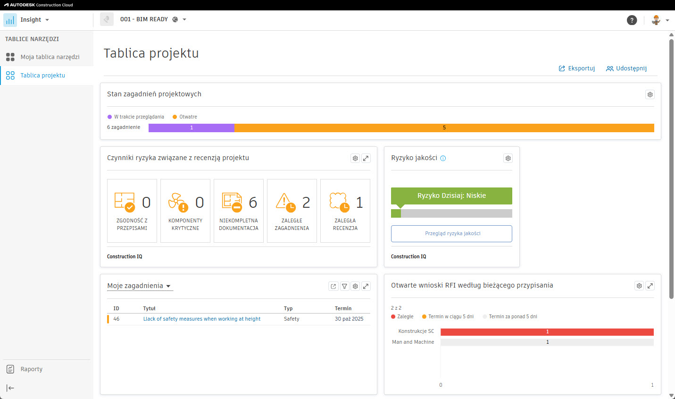This screenshot has height=399, width=675.
Task: Click the red Konstrukcje SC bar
Action: point(547,332)
